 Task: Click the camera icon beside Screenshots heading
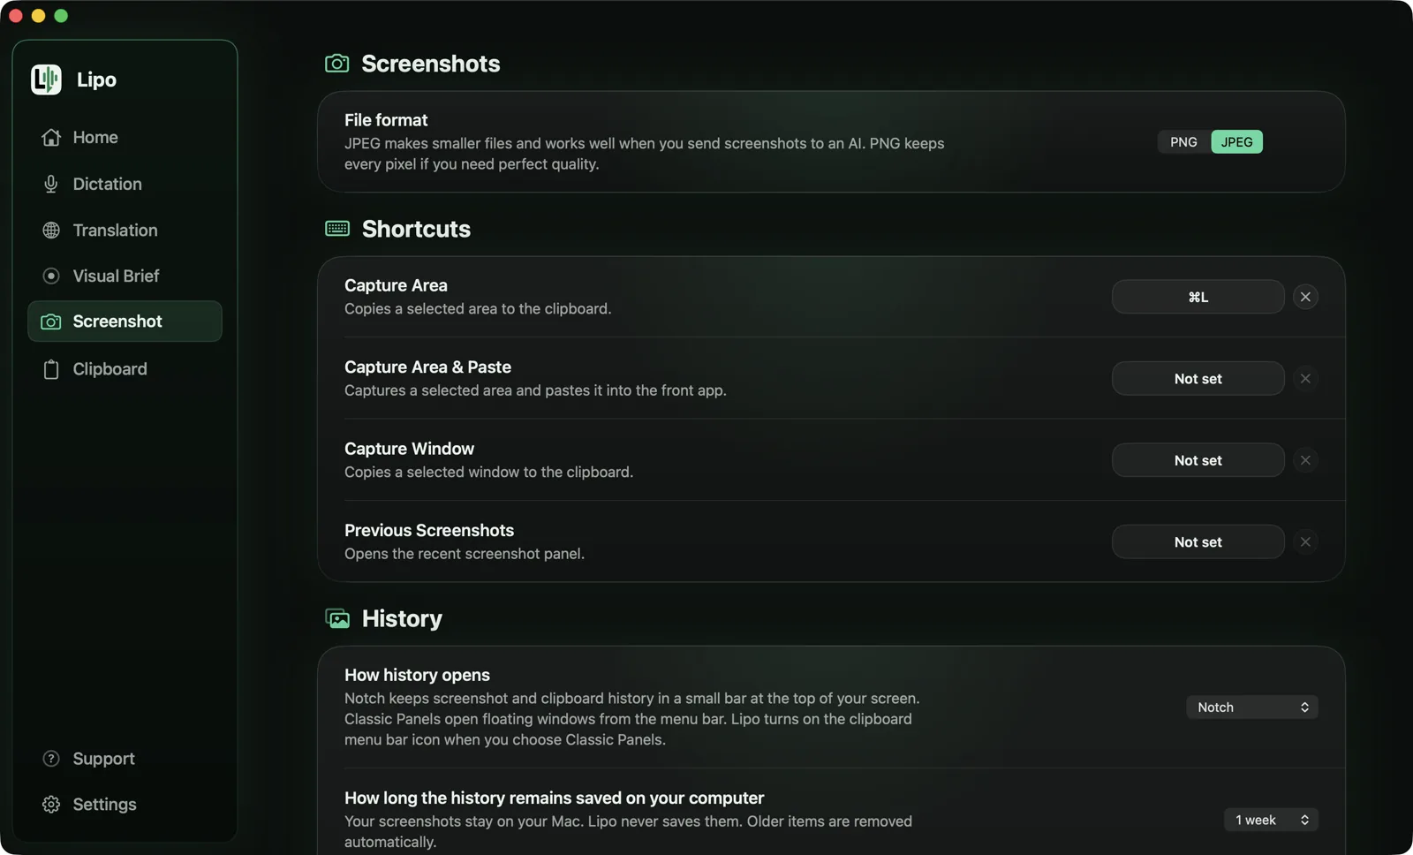coord(336,64)
